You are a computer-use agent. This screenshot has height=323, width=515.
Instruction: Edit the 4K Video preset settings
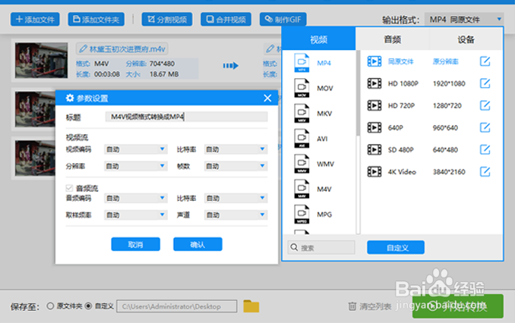point(485,171)
